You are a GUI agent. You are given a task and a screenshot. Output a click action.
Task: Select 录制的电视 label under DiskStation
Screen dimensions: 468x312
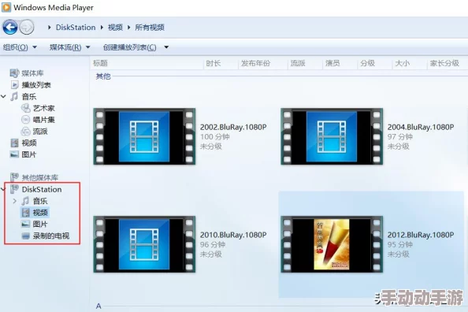pos(51,236)
